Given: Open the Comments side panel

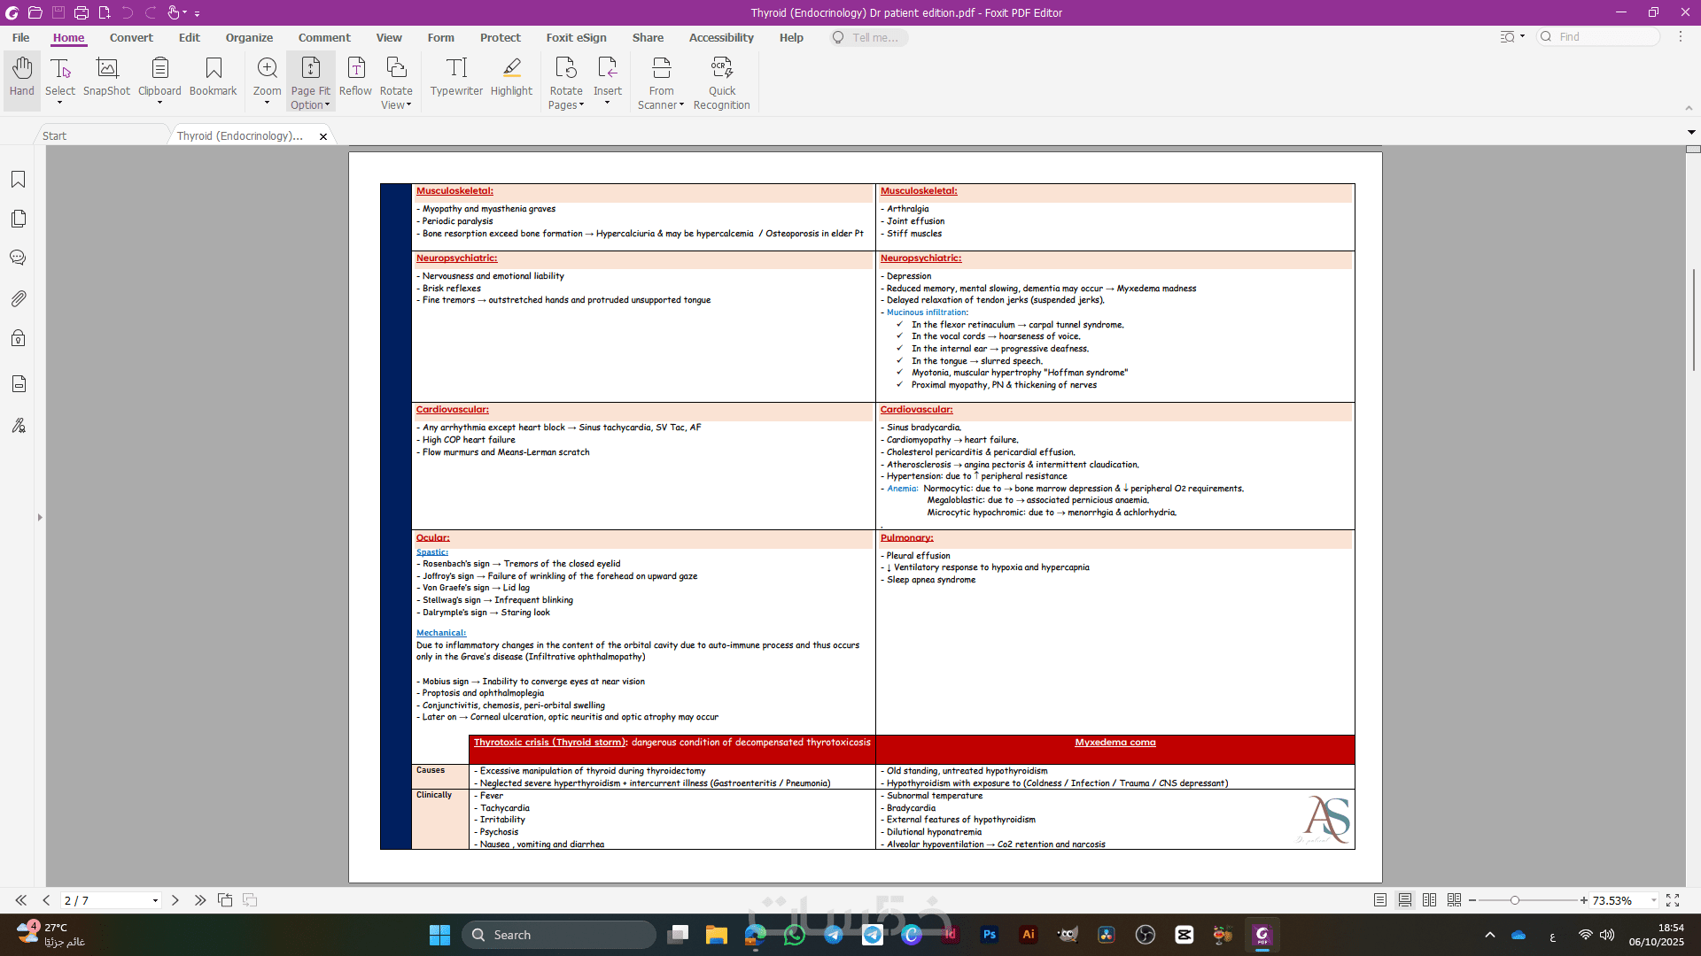Looking at the screenshot, I should tap(18, 258).
